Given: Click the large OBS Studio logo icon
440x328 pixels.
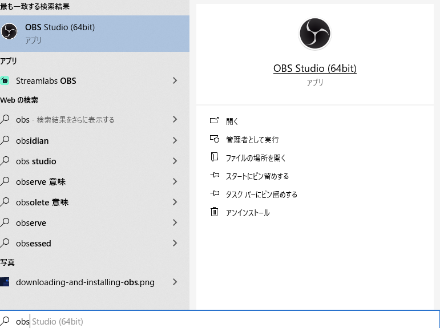Looking at the screenshot, I should [315, 34].
